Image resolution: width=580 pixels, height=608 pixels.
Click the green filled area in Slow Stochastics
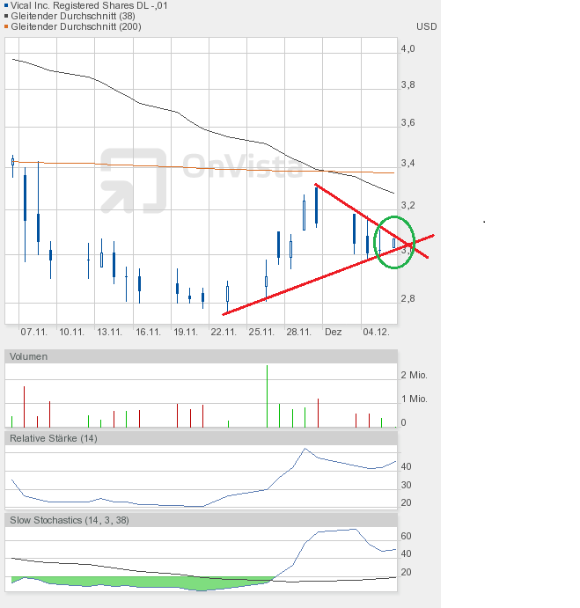click(132, 582)
